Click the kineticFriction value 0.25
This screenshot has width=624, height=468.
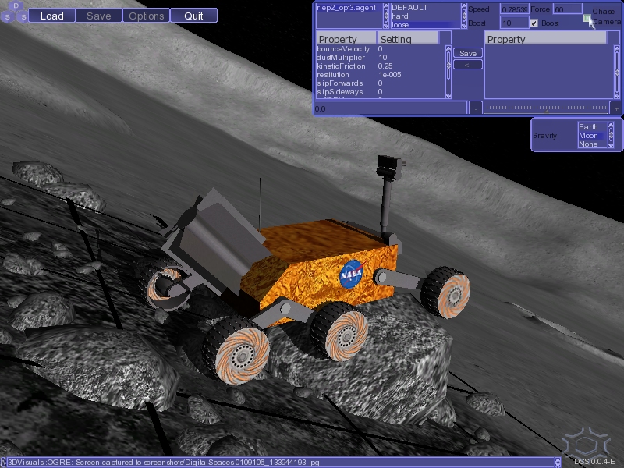pos(385,66)
